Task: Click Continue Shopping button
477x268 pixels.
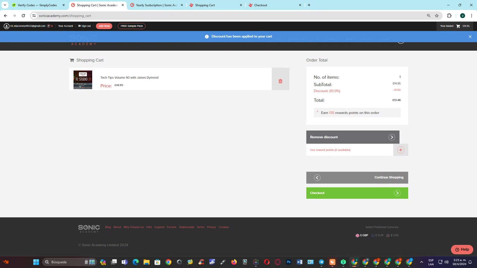Action: coord(357,178)
